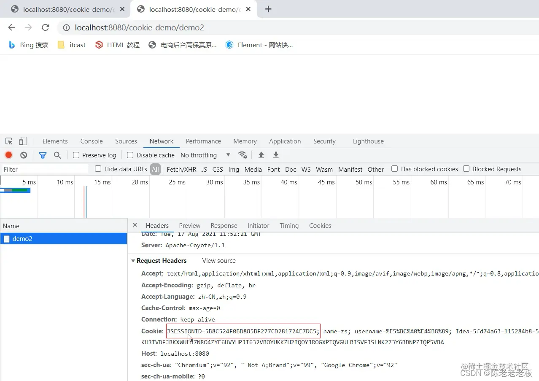
Task: Select the All request type filter
Action: (x=155, y=169)
